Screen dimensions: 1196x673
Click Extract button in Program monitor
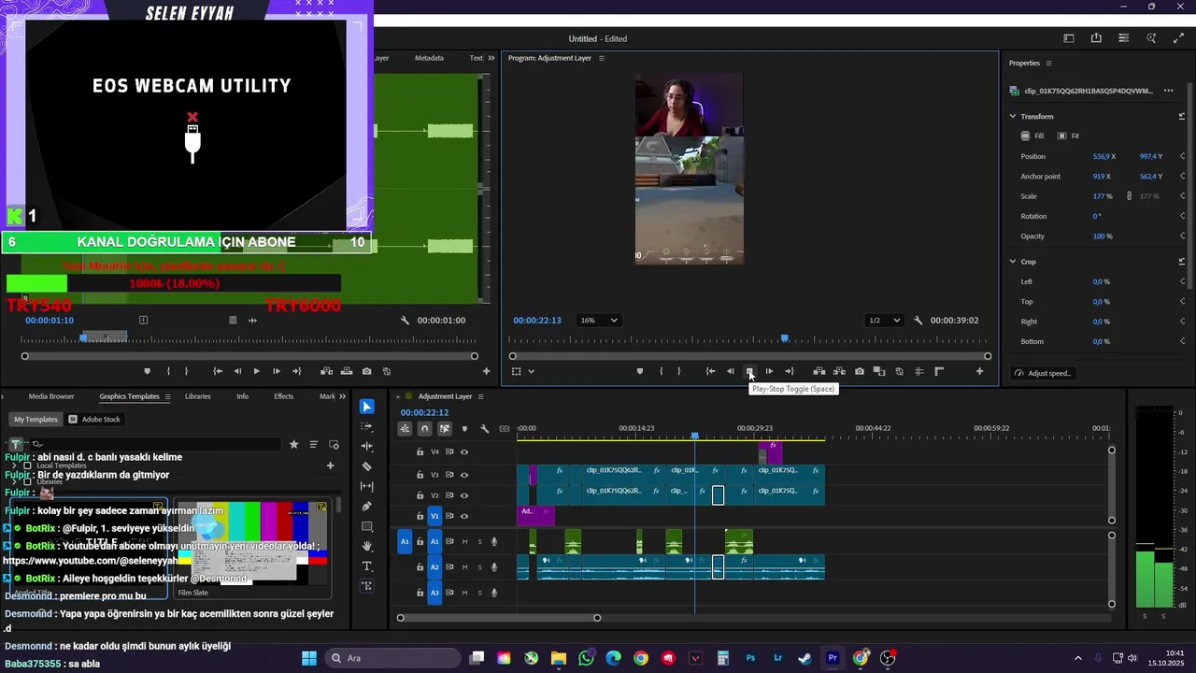coord(839,371)
